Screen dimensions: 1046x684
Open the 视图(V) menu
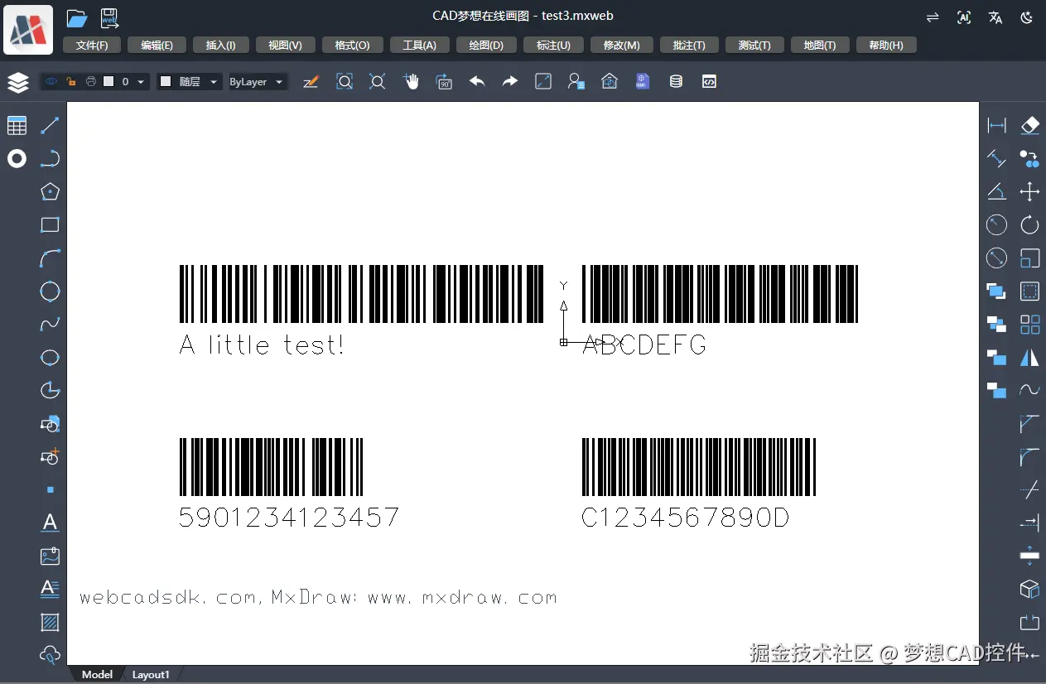tap(285, 46)
